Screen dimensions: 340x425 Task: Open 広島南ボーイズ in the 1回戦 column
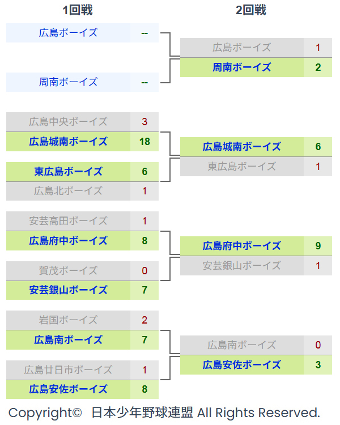(68, 340)
